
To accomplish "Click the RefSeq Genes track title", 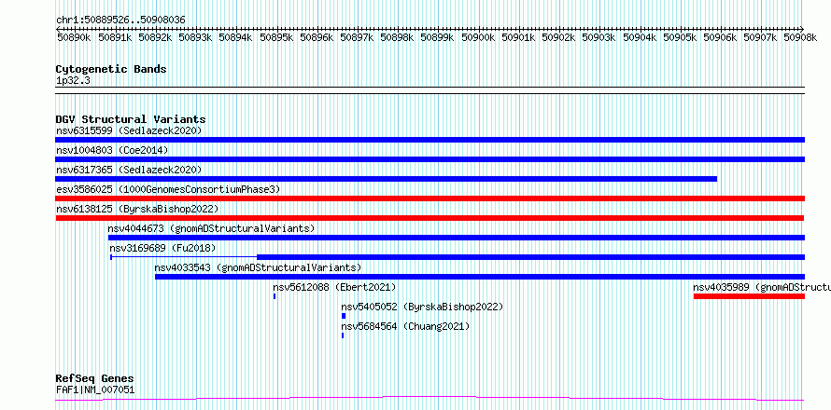I will pyautogui.click(x=94, y=379).
